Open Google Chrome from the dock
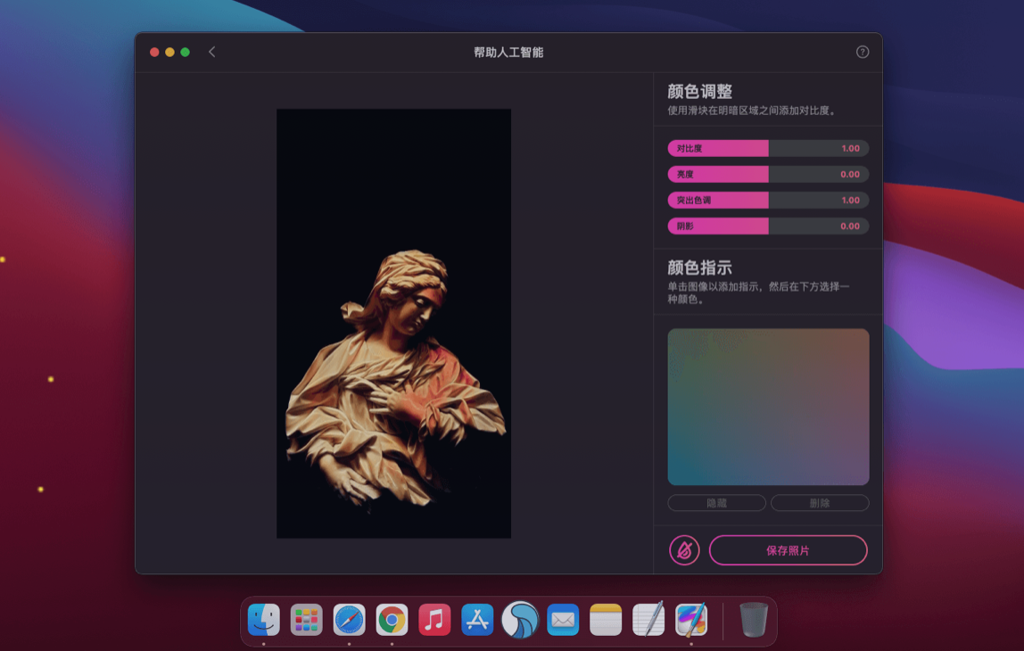Viewport: 1024px width, 651px height. [392, 620]
